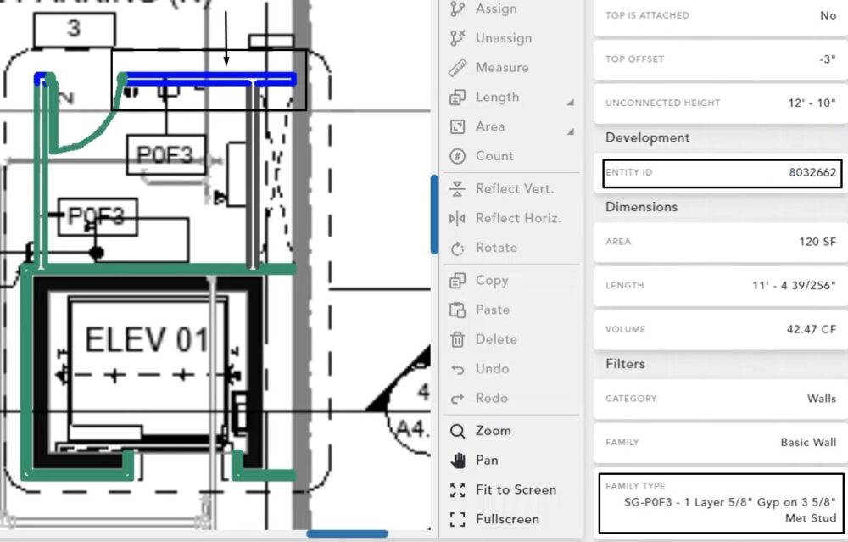
Task: Click the Entity ID field 8032662
Action: tap(722, 172)
